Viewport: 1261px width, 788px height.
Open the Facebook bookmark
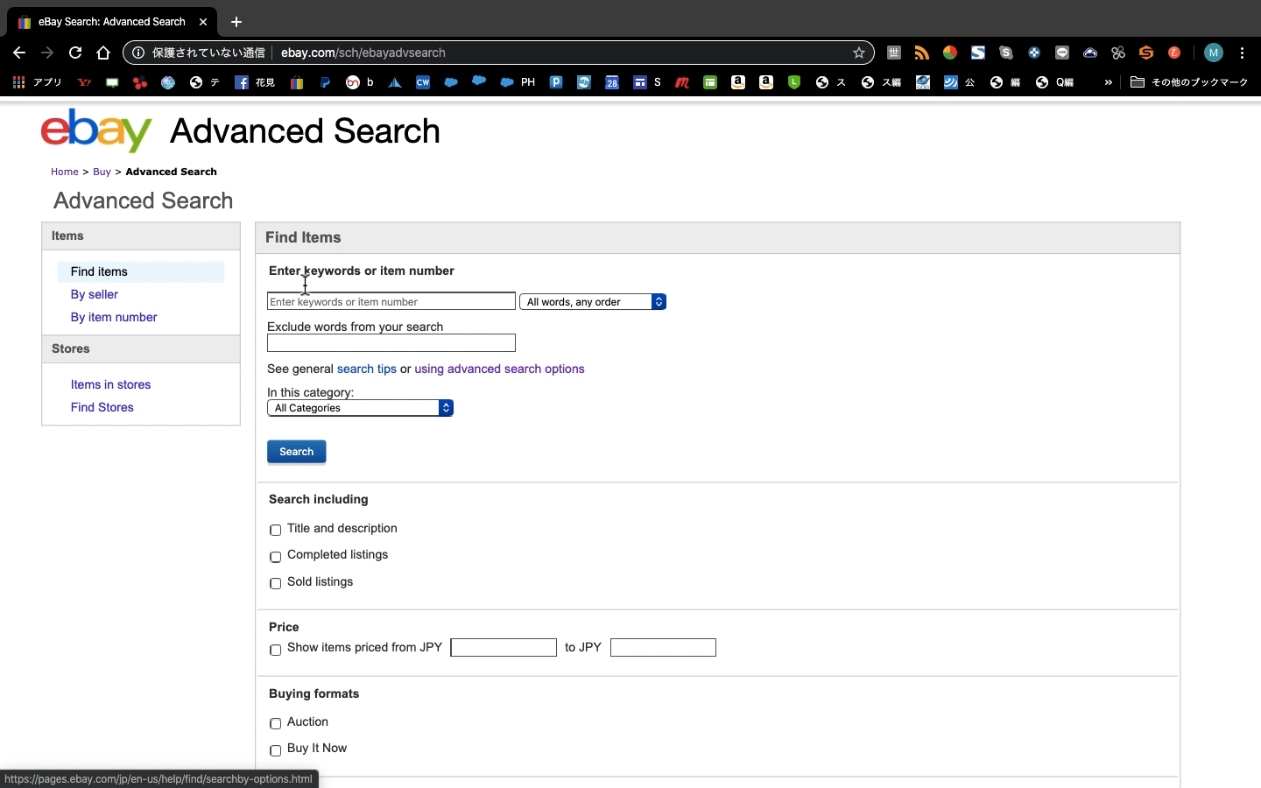[x=242, y=82]
